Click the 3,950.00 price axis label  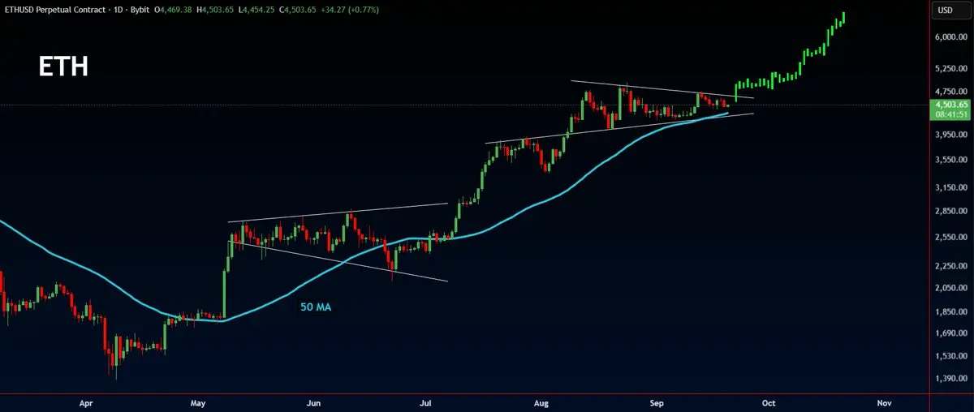click(x=951, y=134)
